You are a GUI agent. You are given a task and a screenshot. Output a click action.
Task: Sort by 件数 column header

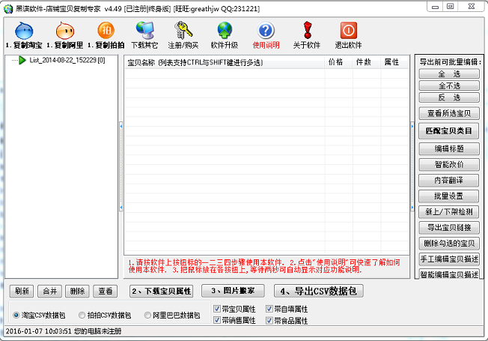[x=366, y=62]
